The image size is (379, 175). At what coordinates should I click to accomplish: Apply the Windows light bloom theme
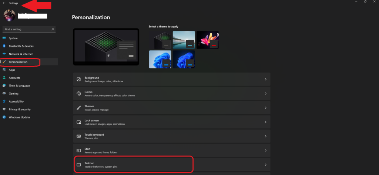pos(160,59)
